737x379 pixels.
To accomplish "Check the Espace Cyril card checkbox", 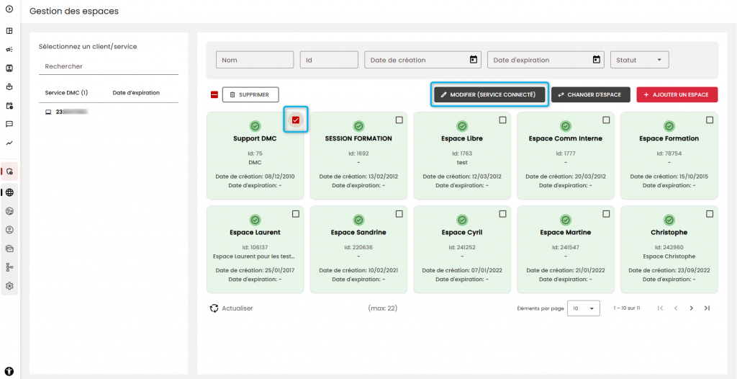I will click(502, 214).
